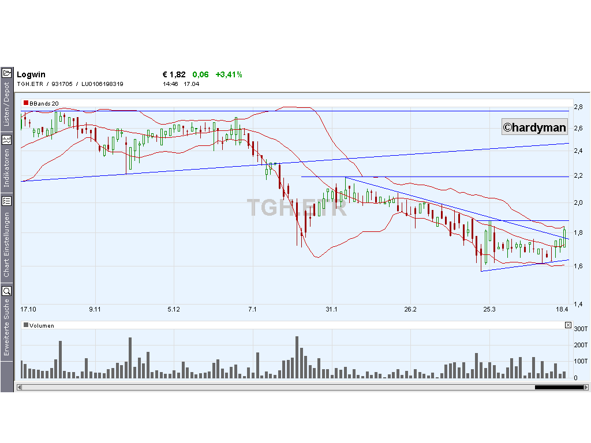This screenshot has width=591, height=443.
Task: Click the 31.1 date axis label
Action: (x=331, y=310)
